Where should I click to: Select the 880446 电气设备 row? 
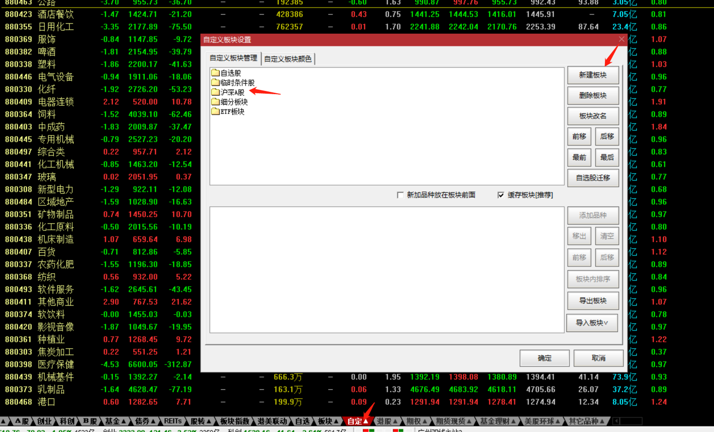click(100, 77)
